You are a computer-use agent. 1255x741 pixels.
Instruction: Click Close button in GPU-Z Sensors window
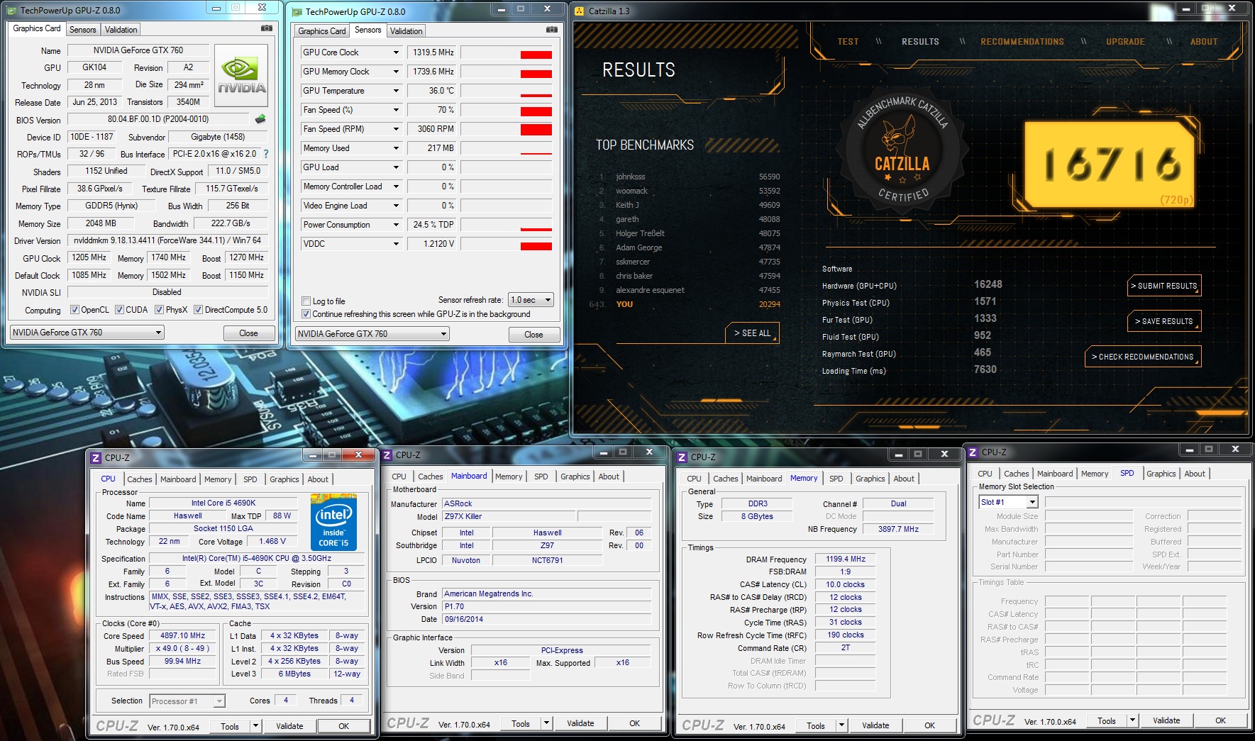(x=533, y=335)
